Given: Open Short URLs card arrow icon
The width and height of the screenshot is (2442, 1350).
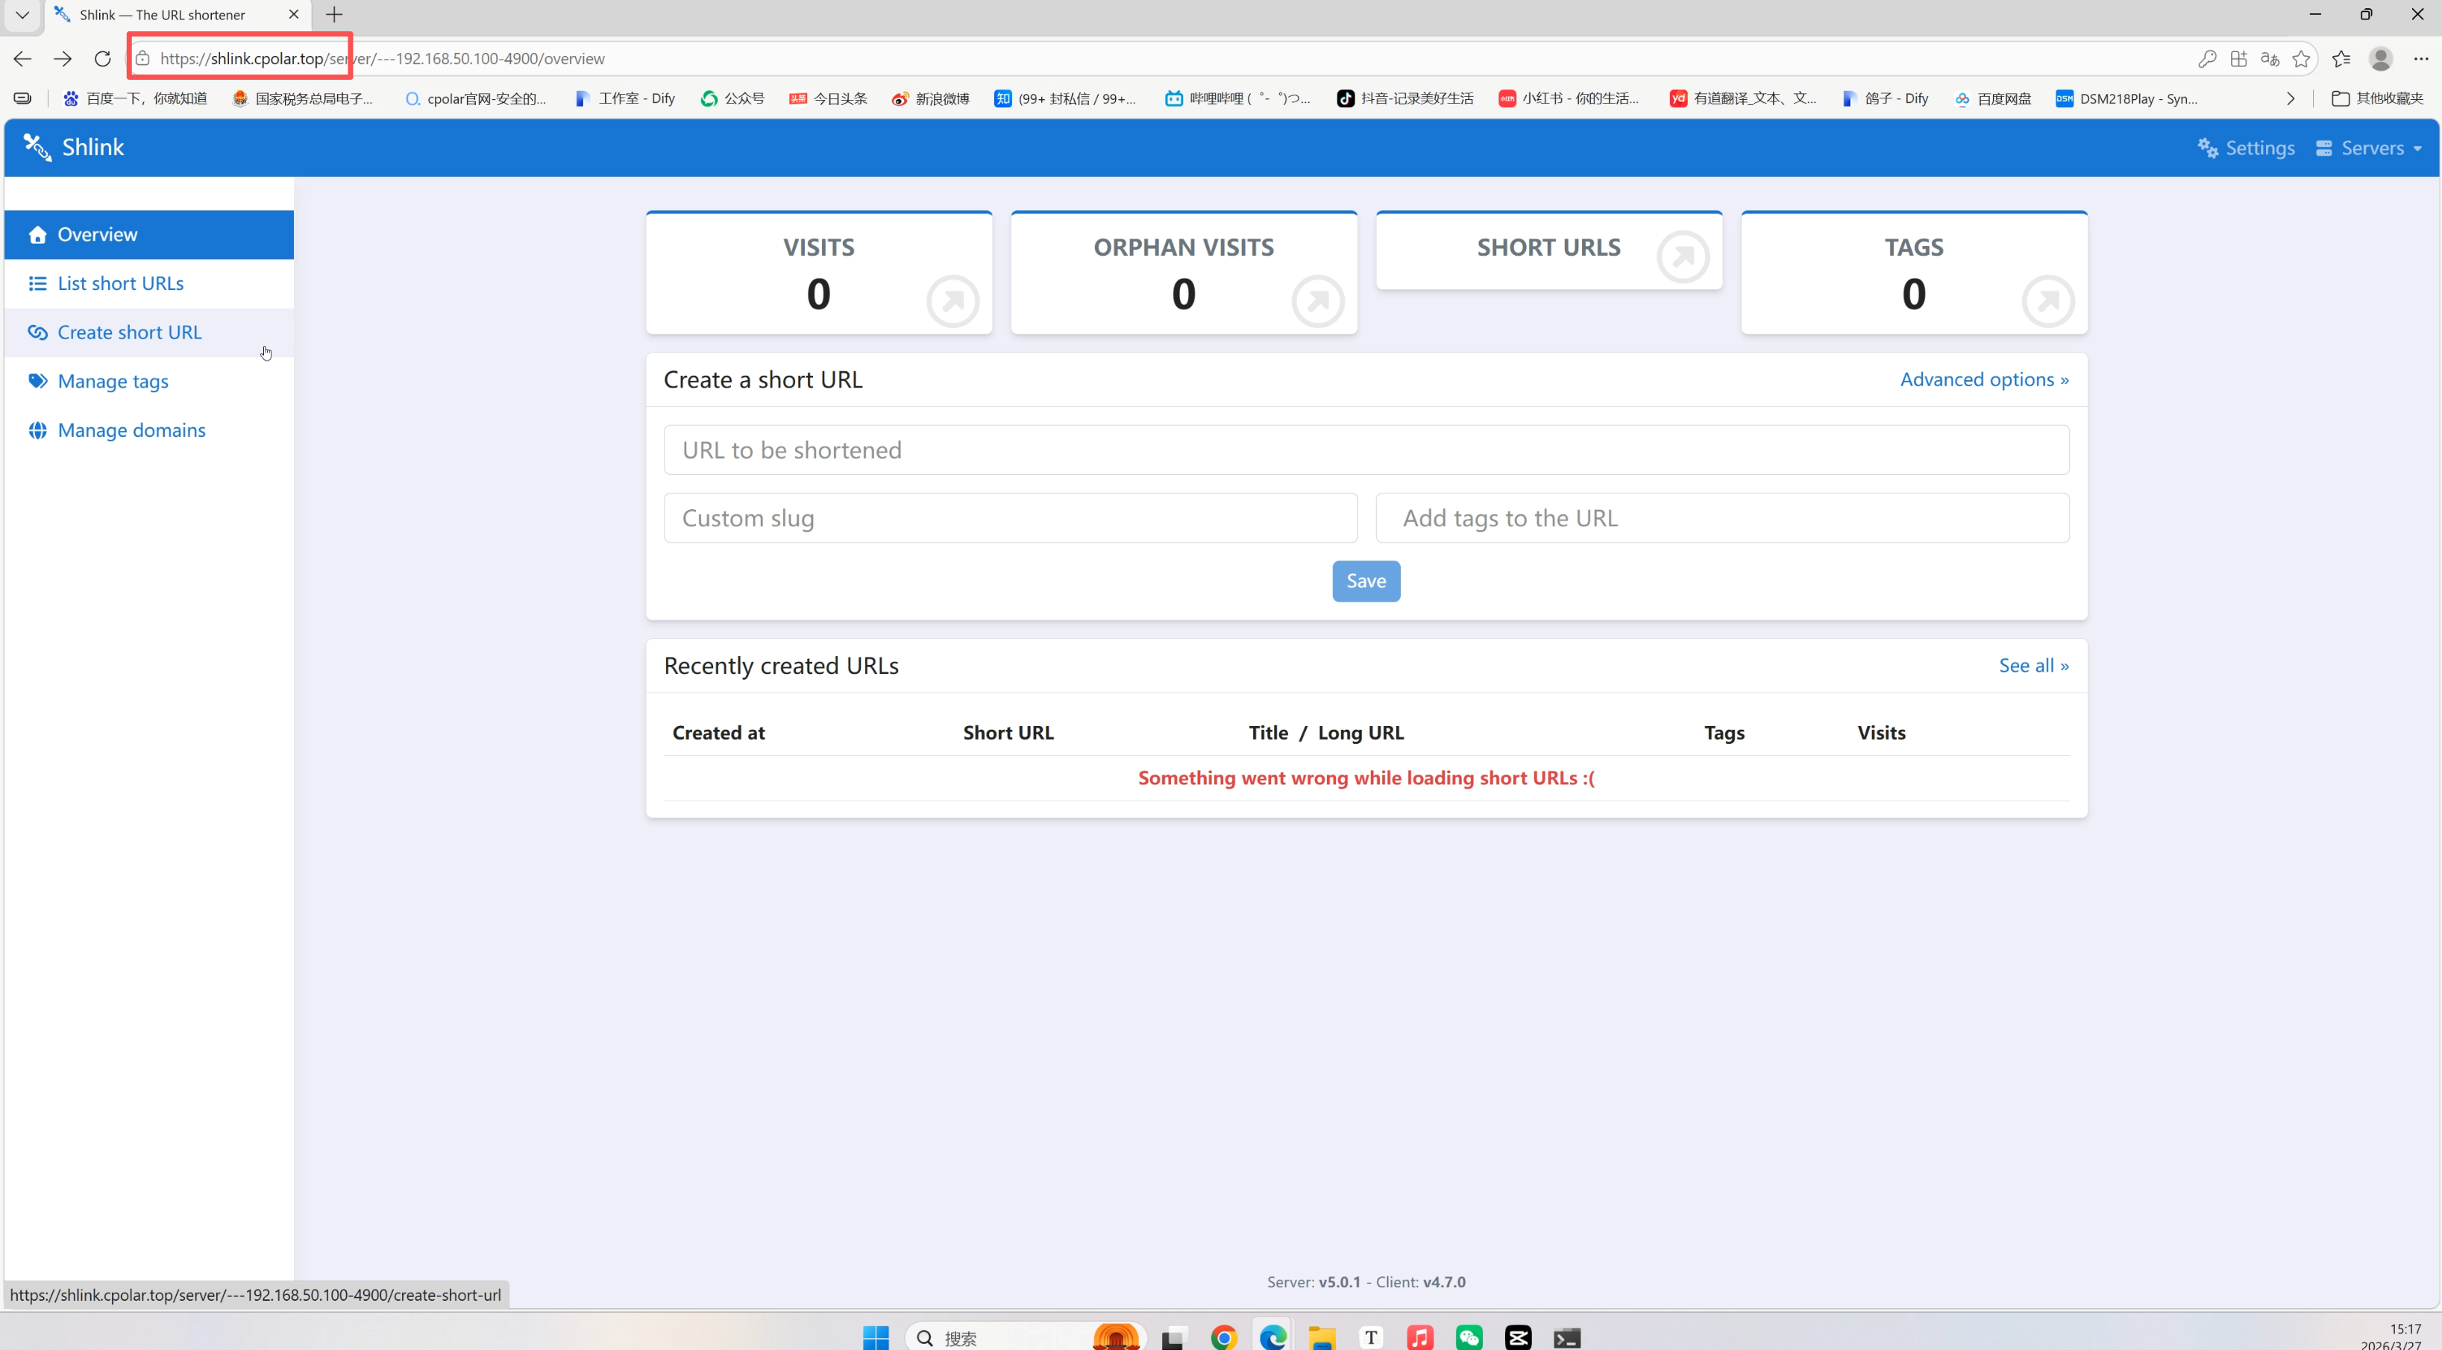Looking at the screenshot, I should 1683,256.
